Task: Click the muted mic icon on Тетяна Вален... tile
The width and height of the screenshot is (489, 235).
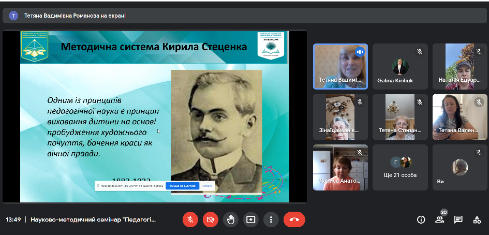Action: [479, 102]
